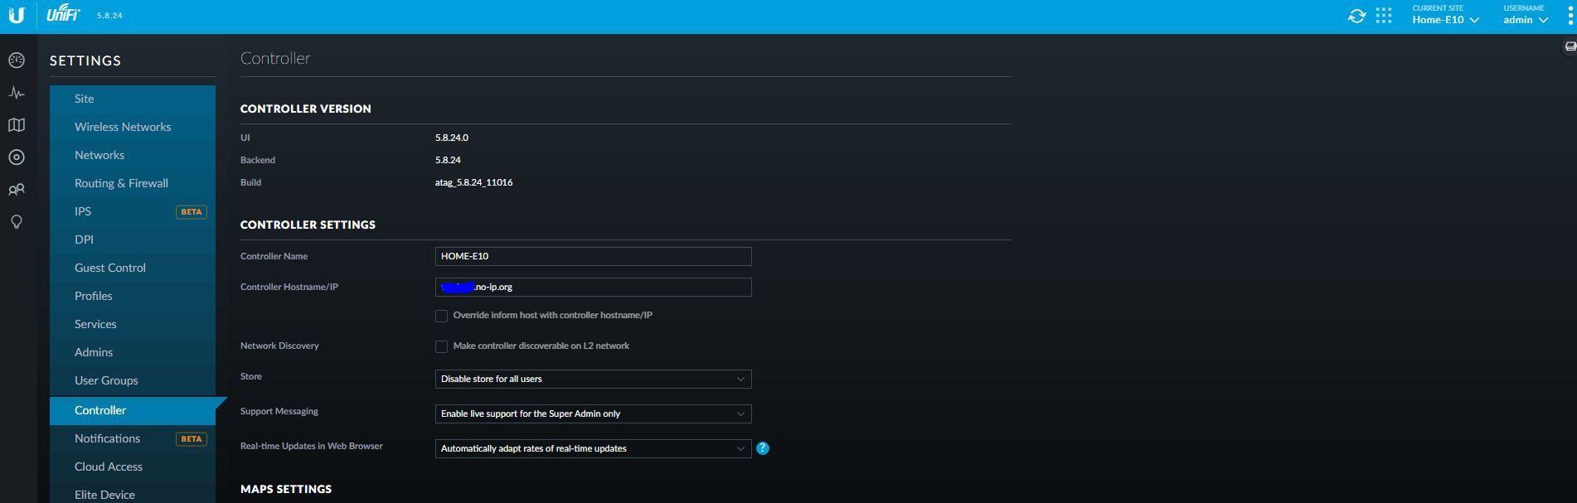This screenshot has width=1577, height=503.
Task: Open the Devices icon in sidebar
Action: point(17,157)
